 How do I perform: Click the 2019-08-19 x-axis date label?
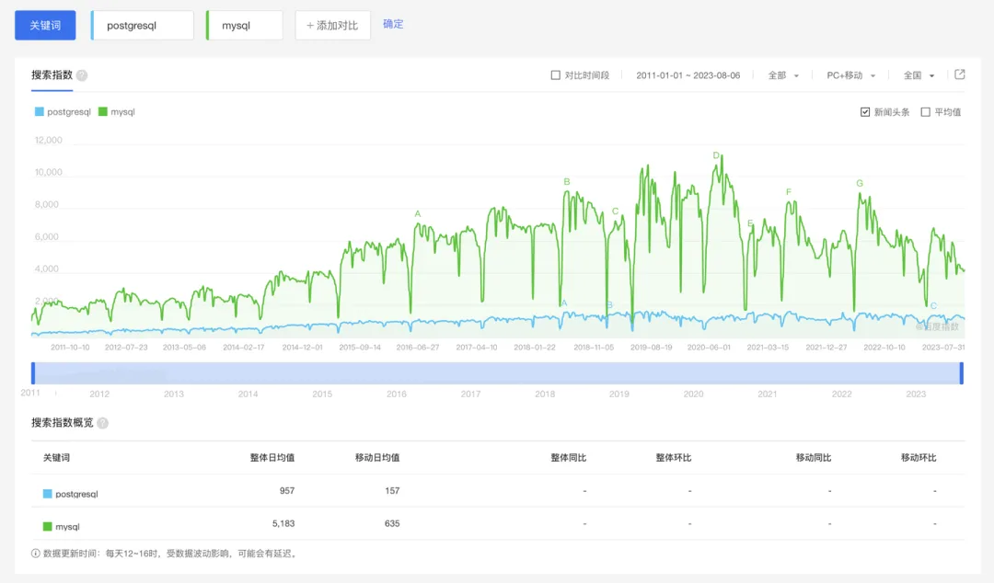[651, 348]
